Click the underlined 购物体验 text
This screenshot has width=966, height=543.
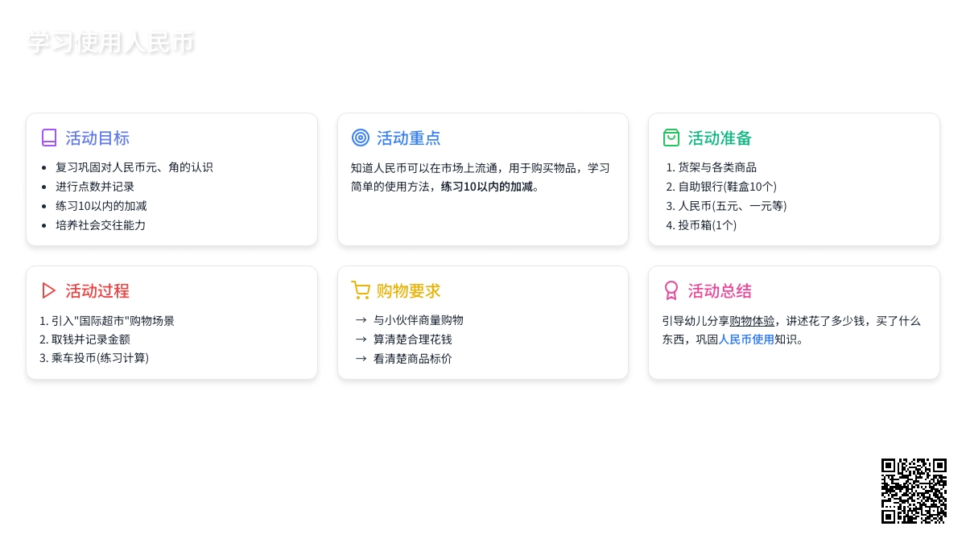[x=753, y=320]
